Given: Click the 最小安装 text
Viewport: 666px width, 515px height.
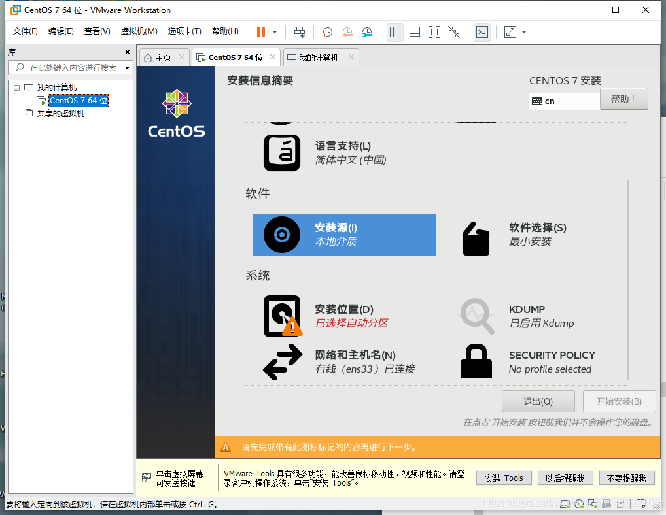Looking at the screenshot, I should tap(530, 241).
